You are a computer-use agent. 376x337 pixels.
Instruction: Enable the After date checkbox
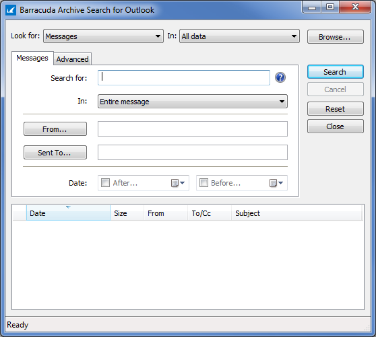(106, 182)
